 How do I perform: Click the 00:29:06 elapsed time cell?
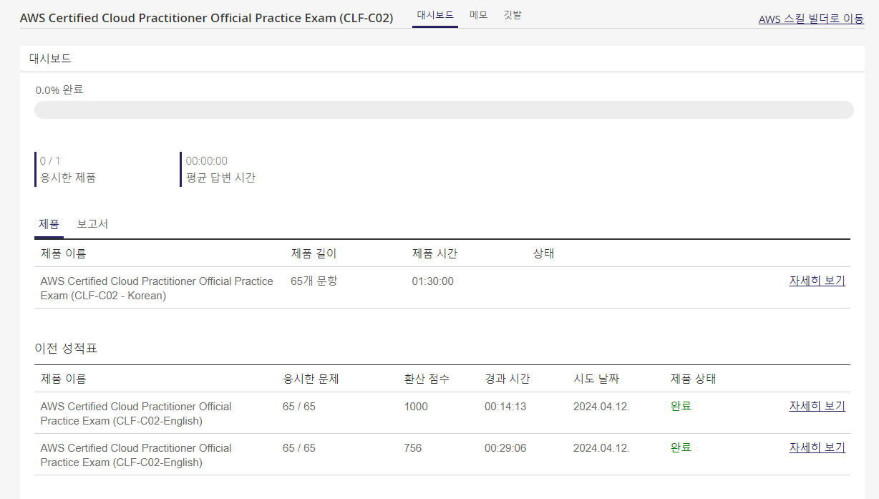tap(505, 448)
